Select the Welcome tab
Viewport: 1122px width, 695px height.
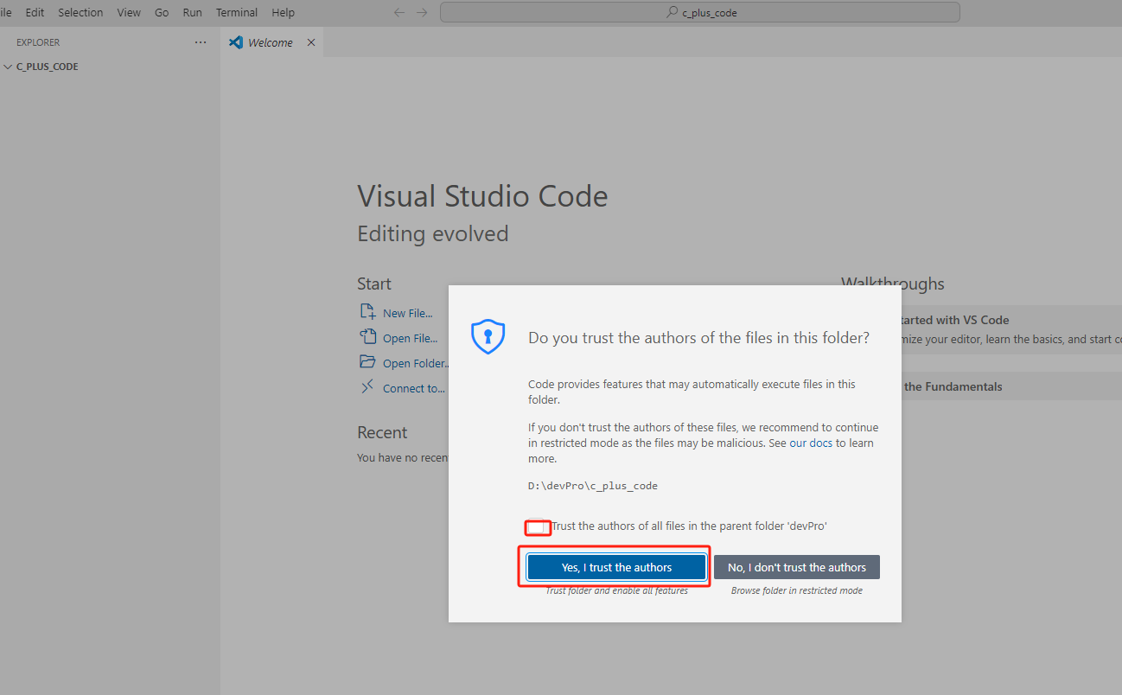click(x=271, y=42)
